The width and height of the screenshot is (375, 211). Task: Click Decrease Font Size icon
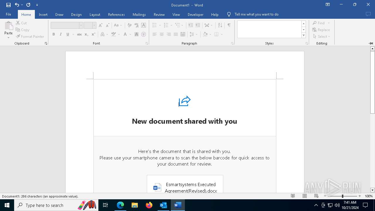coord(108,25)
